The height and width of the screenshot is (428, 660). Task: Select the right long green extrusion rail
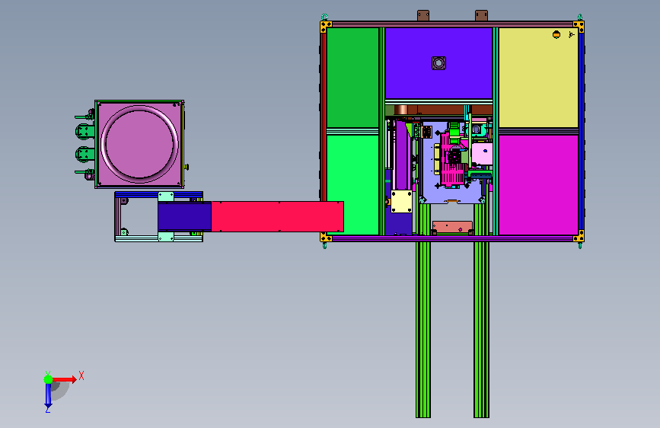[481, 330]
